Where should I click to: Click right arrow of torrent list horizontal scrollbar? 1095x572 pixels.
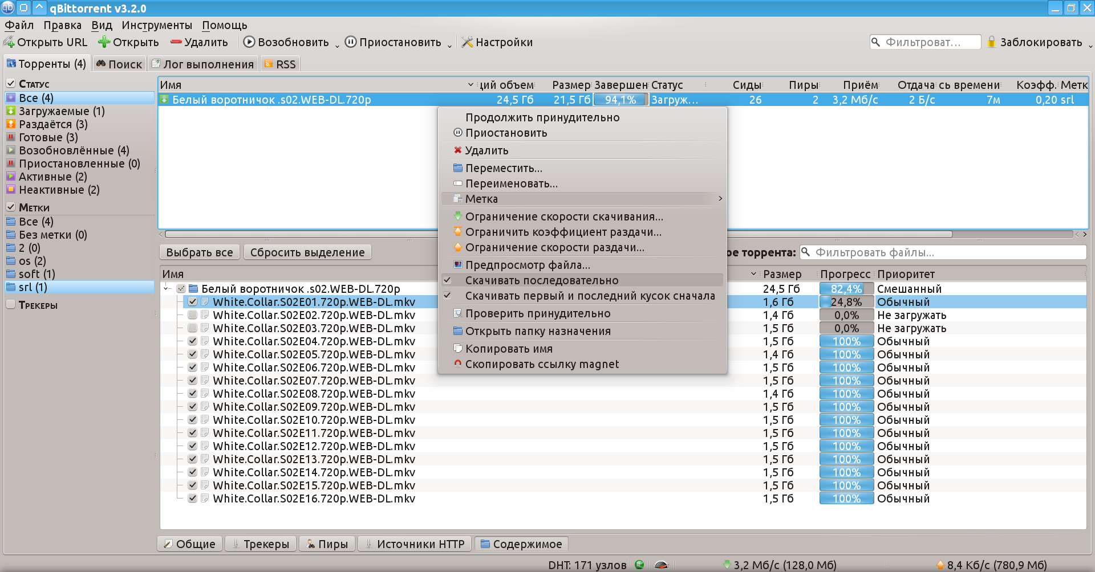1085,234
